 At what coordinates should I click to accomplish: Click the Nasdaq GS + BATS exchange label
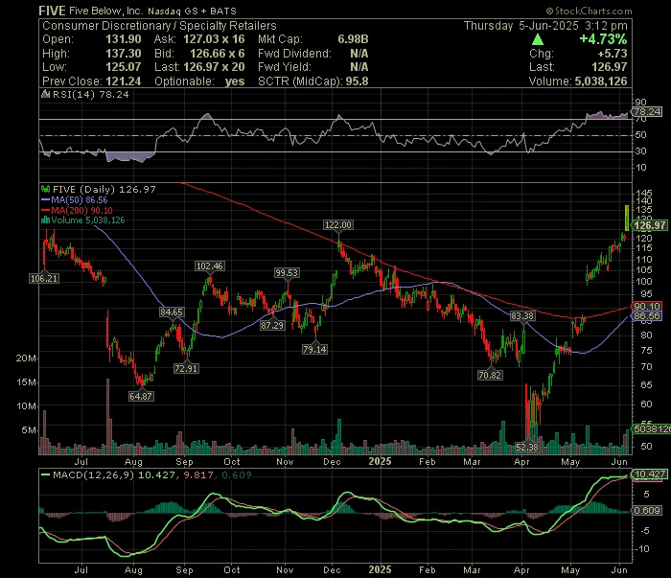pyautogui.click(x=192, y=12)
